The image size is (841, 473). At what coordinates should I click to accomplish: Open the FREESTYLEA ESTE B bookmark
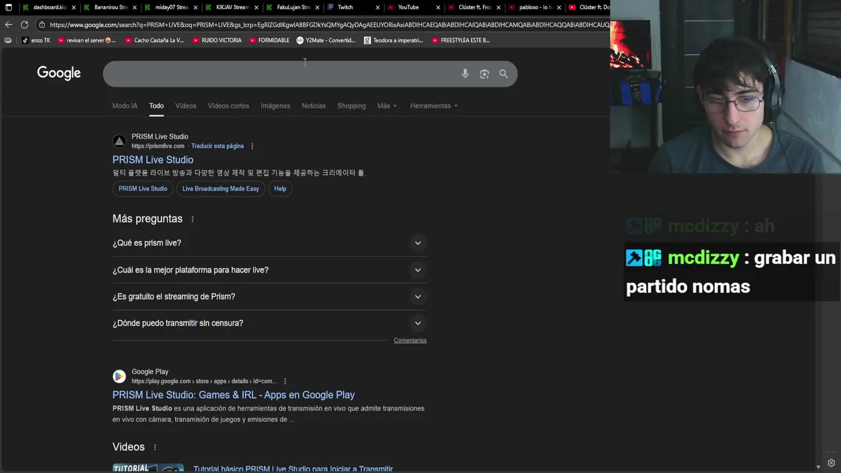[461, 40]
